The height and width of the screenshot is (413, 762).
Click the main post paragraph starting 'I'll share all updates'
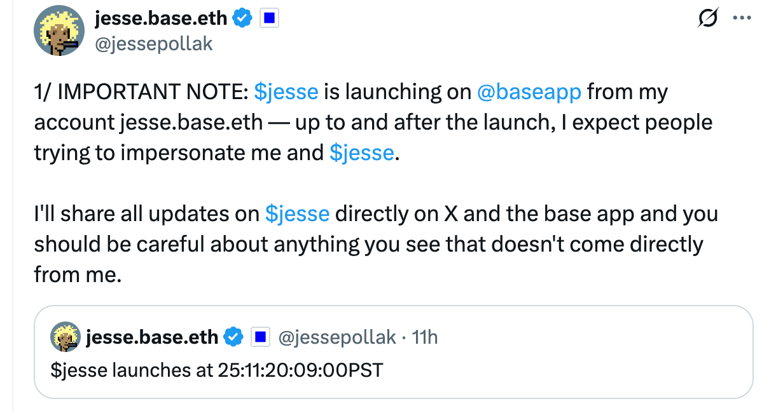click(375, 244)
